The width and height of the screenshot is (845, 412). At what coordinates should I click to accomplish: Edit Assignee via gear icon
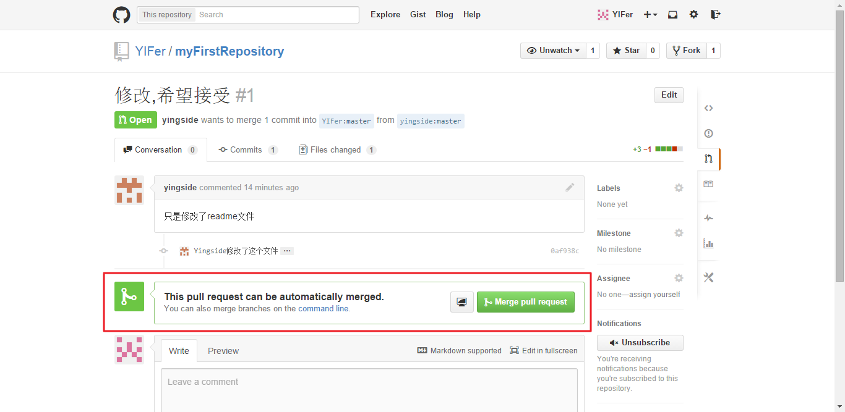tap(679, 278)
